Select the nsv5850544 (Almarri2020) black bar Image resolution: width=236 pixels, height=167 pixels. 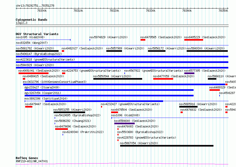point(118,79)
